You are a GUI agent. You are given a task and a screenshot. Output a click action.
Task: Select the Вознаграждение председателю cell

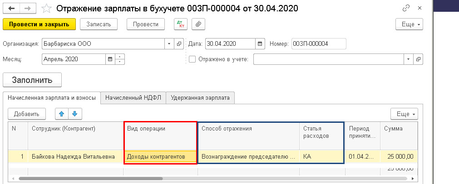pyautogui.click(x=248, y=157)
